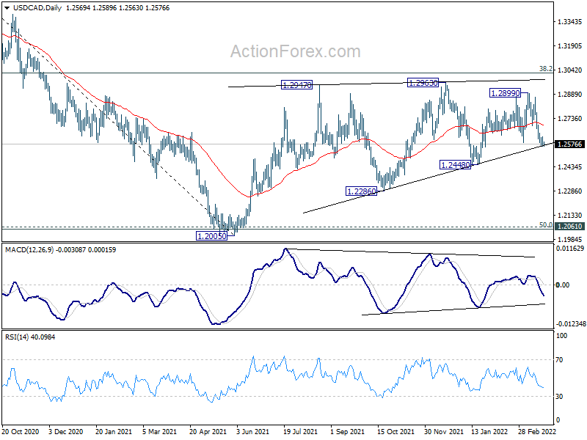
Task: Click the 1.24480 low price label
Action: (x=455, y=165)
